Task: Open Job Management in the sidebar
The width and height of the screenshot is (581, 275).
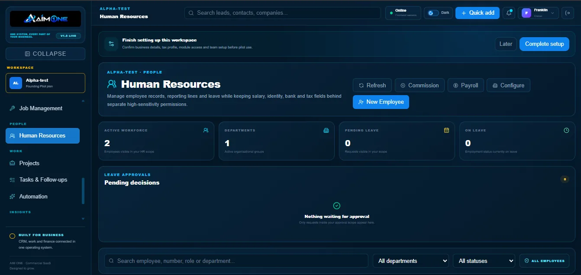Action: click(x=42, y=109)
